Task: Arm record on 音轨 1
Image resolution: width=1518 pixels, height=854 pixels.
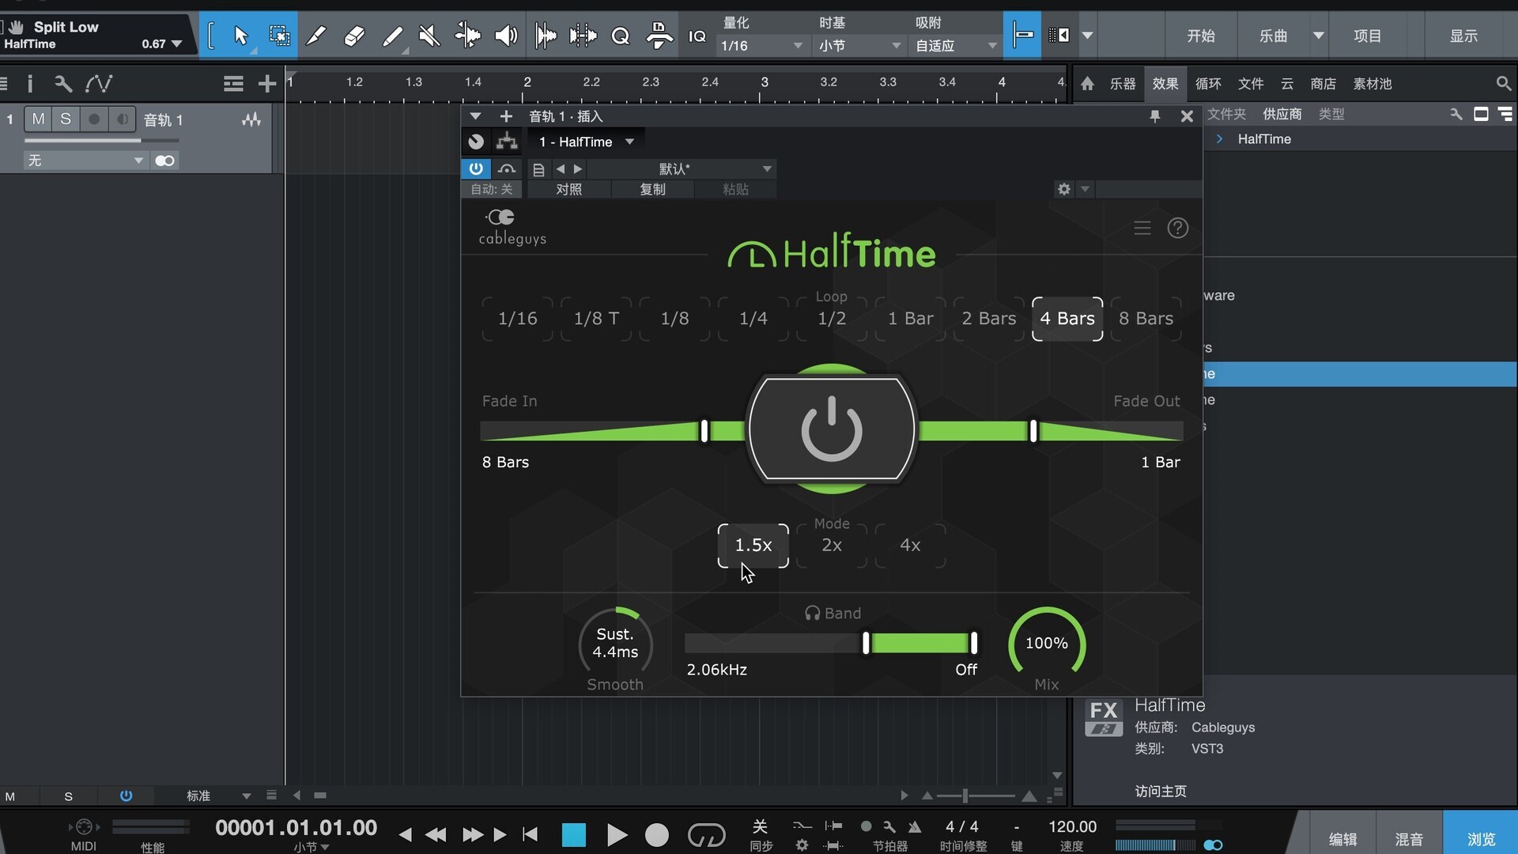Action: [x=94, y=119]
